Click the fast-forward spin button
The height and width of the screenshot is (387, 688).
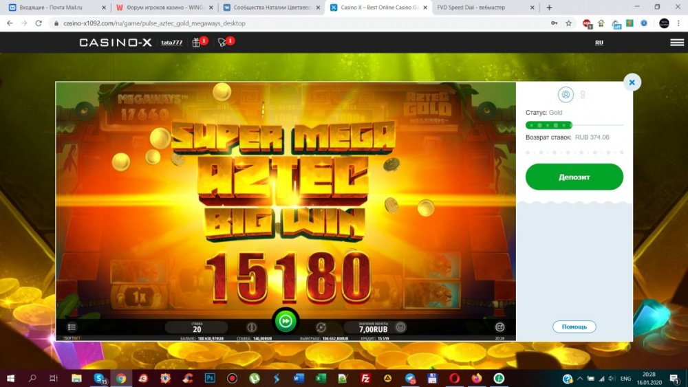286,320
